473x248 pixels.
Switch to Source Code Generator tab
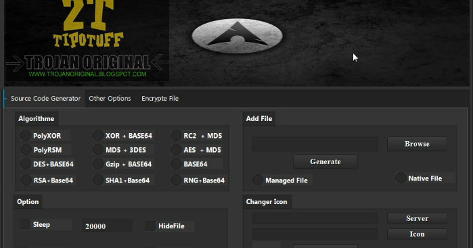click(x=45, y=99)
